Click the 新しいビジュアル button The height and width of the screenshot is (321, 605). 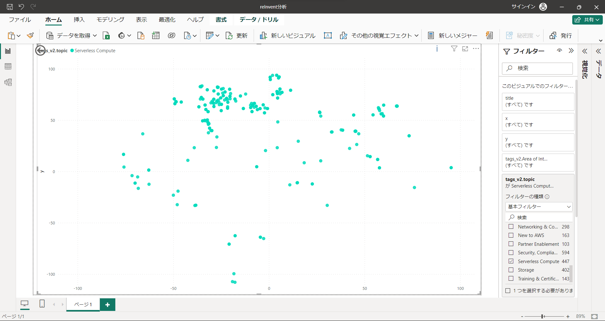click(x=287, y=36)
